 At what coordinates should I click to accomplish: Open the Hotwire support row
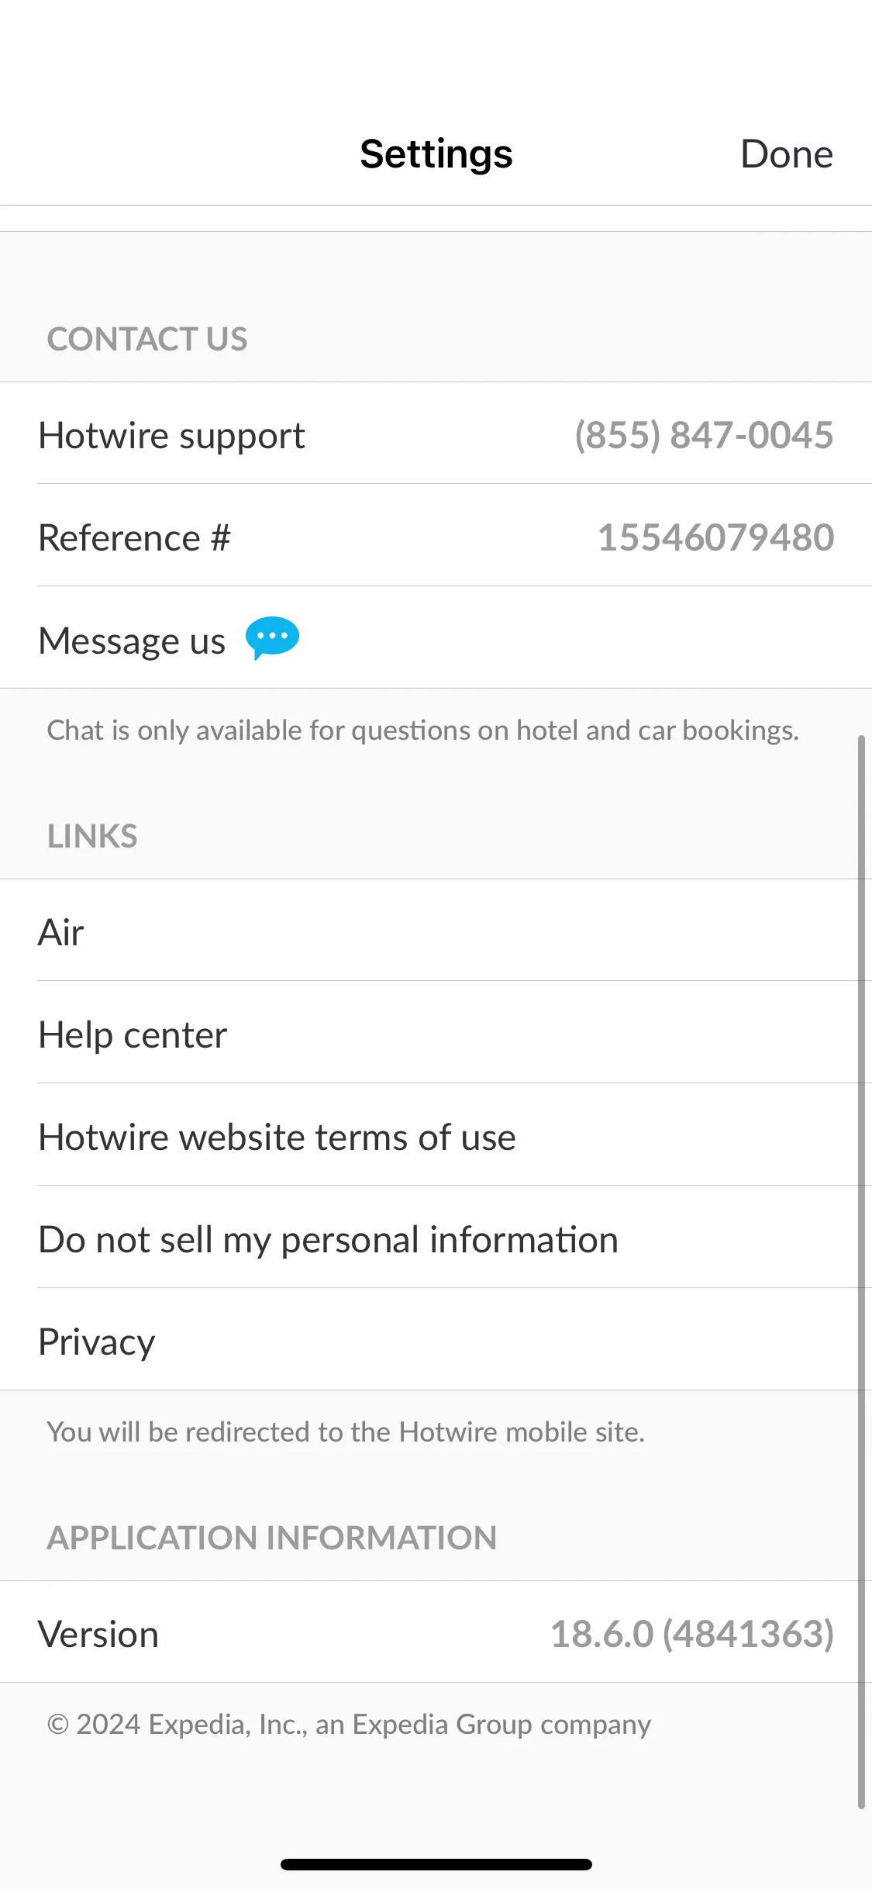[x=436, y=433]
